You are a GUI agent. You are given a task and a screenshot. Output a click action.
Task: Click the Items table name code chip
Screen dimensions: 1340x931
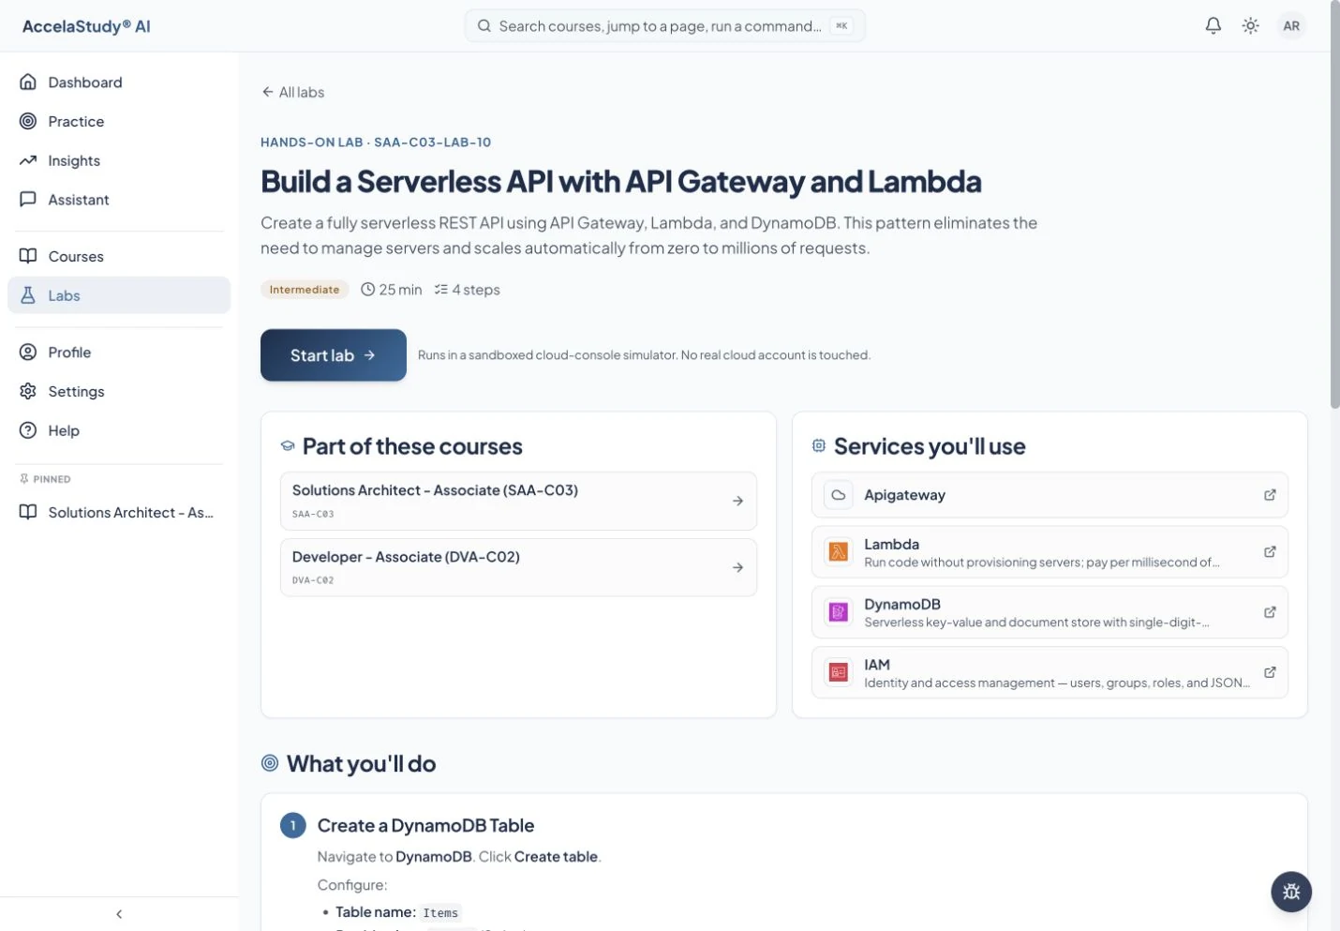click(440, 913)
